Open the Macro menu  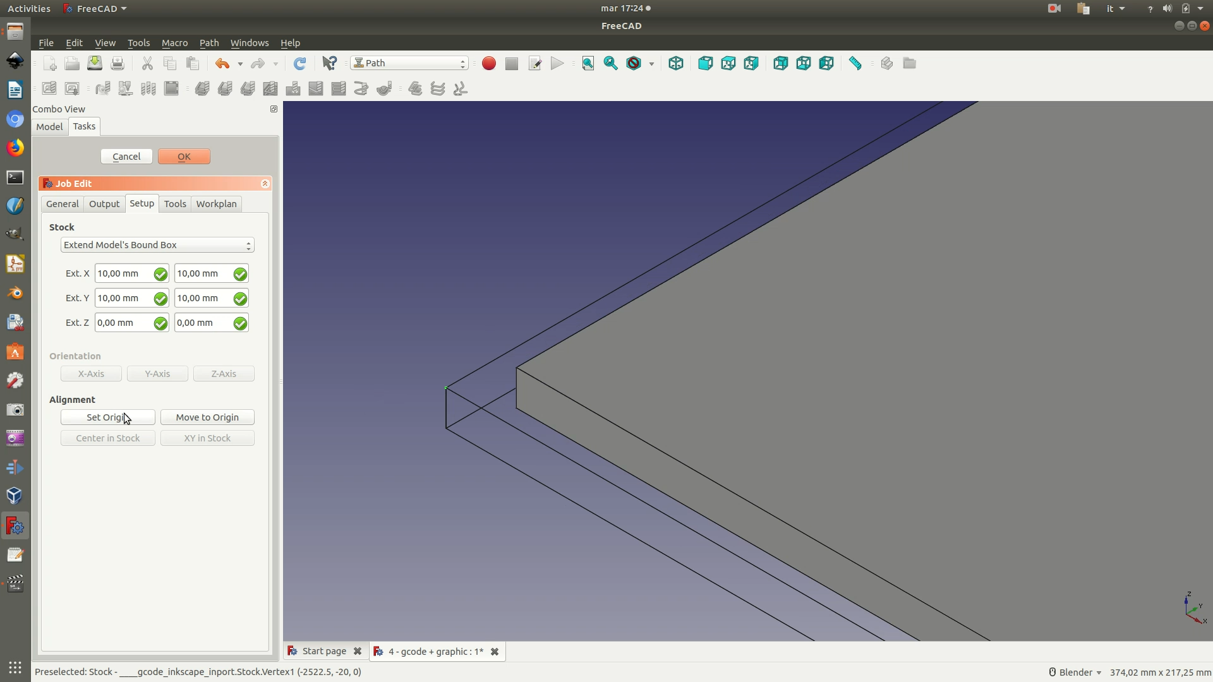[174, 43]
